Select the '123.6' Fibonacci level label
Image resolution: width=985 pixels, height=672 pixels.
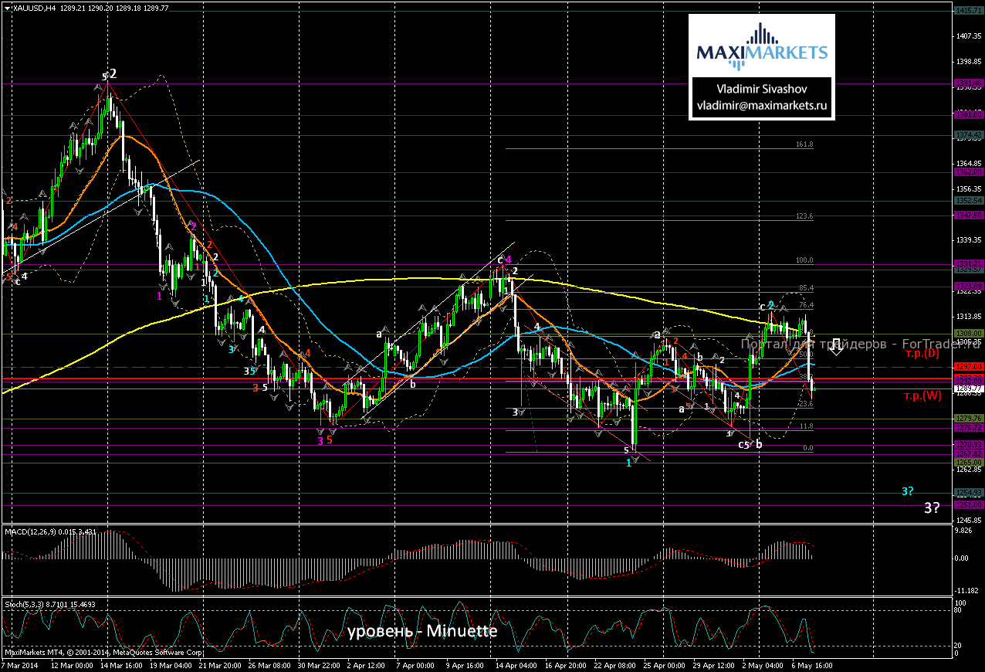804,216
